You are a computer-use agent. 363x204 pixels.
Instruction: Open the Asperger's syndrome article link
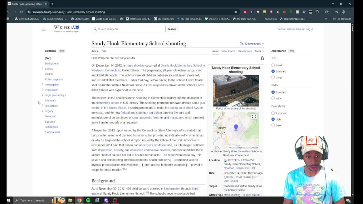coord(153,145)
